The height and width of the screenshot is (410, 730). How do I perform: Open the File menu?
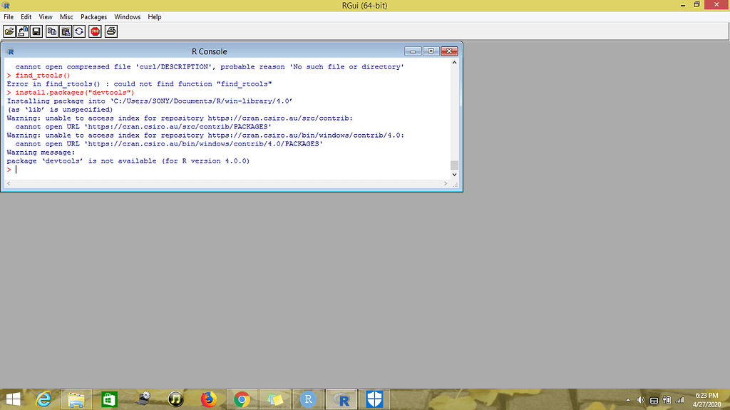tap(9, 16)
